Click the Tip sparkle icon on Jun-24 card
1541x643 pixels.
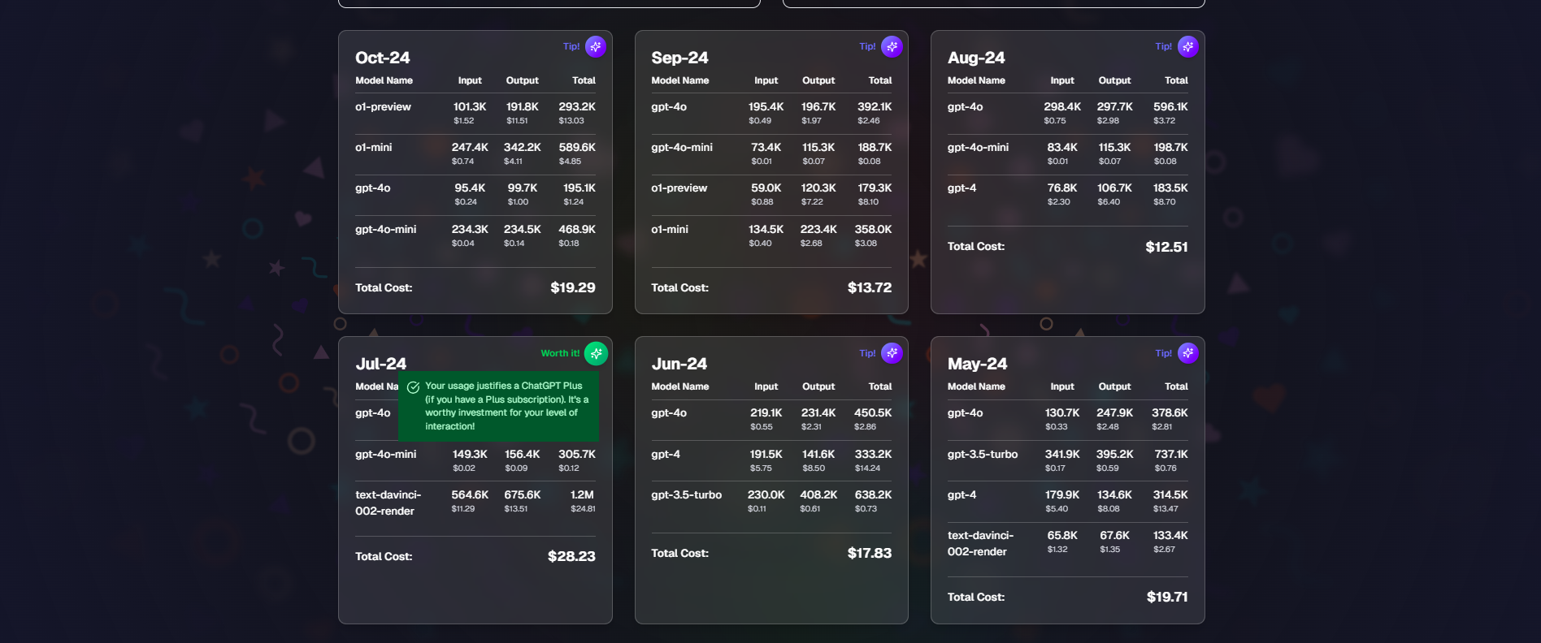point(892,353)
